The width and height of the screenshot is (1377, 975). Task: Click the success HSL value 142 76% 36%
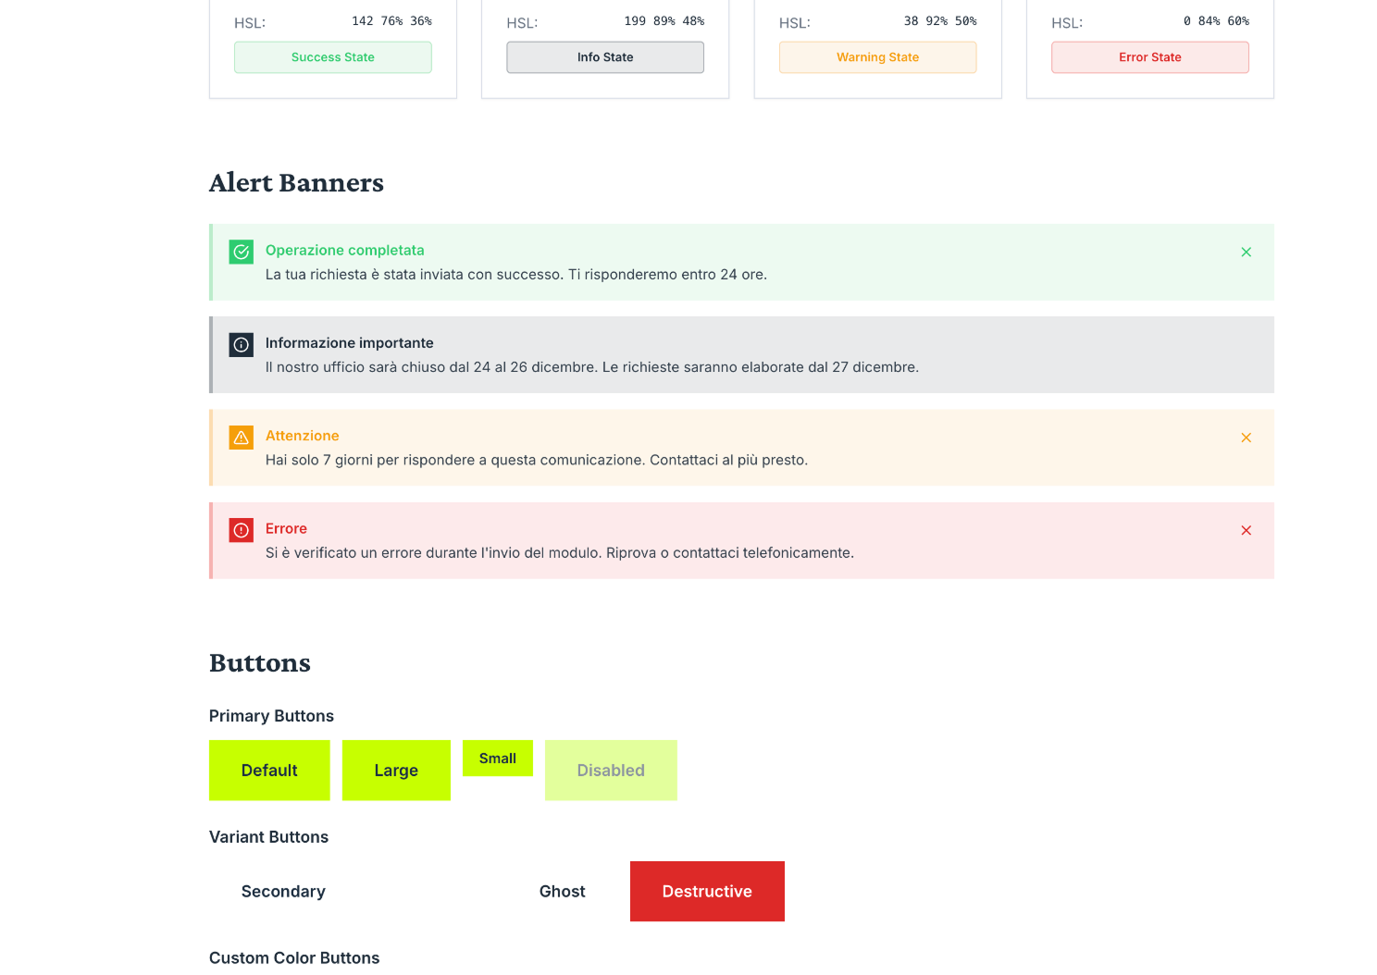391,21
